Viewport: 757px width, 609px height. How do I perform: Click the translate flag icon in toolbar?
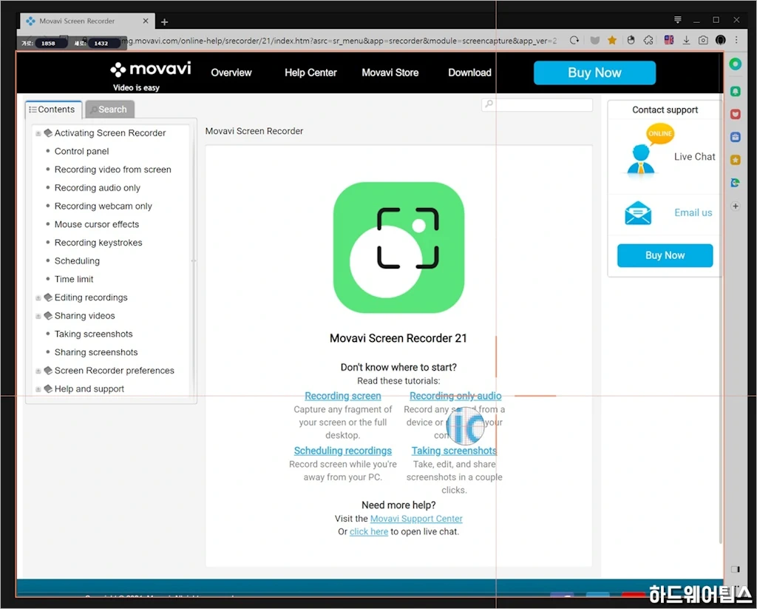(668, 40)
